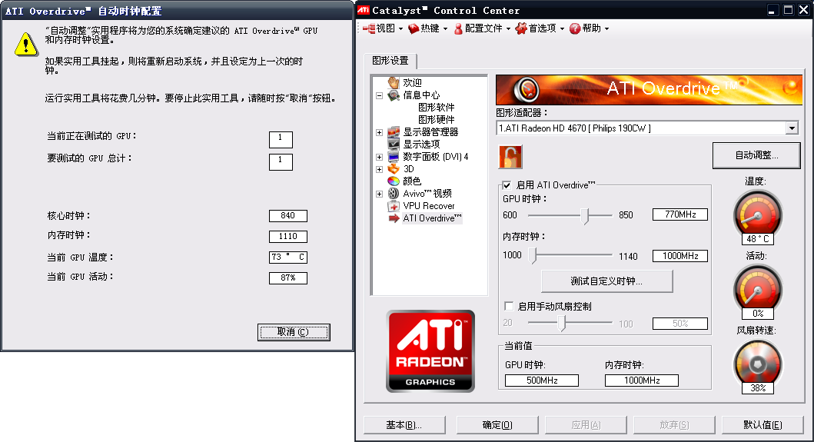
Task: Toggle the Enable ATI Overdrive (启用) checkbox
Action: pyautogui.click(x=507, y=185)
